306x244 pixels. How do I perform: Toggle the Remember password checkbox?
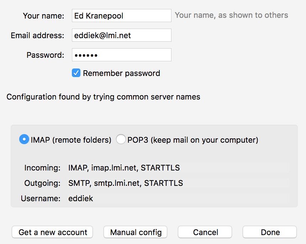pyautogui.click(x=76, y=73)
